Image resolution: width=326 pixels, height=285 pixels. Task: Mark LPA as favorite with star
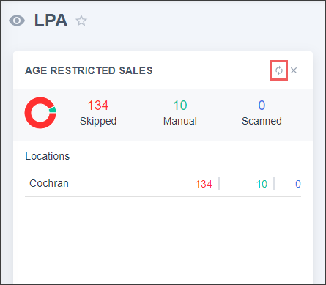coord(81,21)
